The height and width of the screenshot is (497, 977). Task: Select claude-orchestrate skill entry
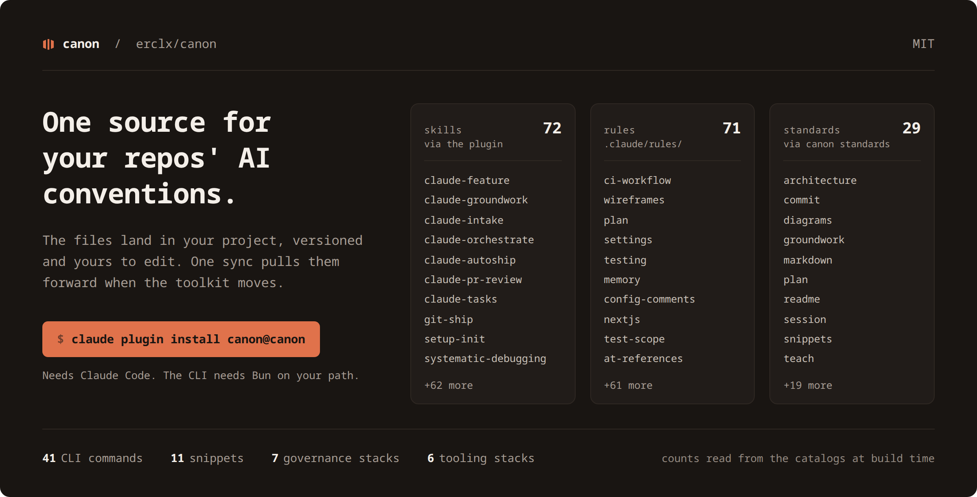tap(479, 240)
